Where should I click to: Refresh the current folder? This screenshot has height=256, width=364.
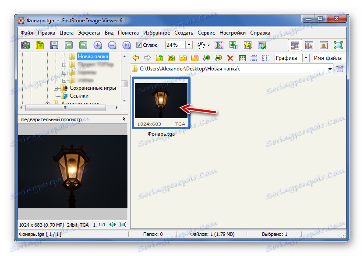[x=171, y=58]
